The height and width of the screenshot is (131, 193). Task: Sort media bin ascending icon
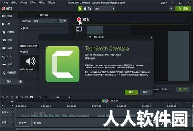pyautogui.click(x=61, y=21)
